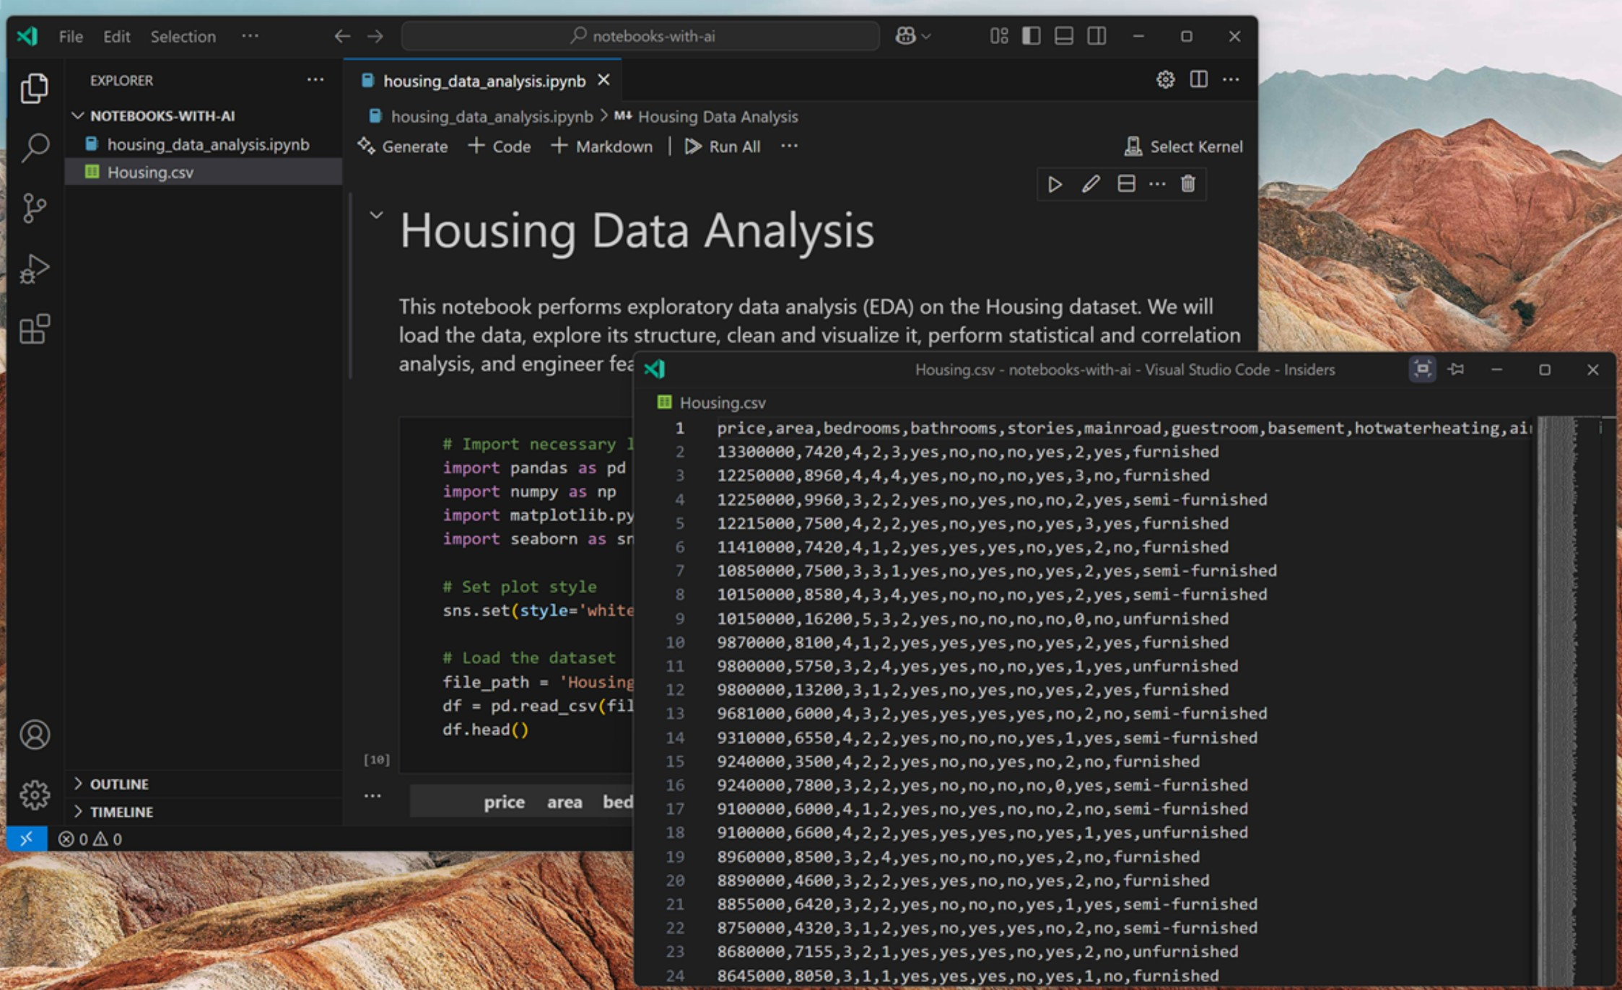Image resolution: width=1622 pixels, height=990 pixels.
Task: Toggle the primary side bar visibility
Action: 1032,36
